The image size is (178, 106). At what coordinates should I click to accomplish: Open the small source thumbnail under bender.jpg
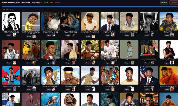coord(14,63)
